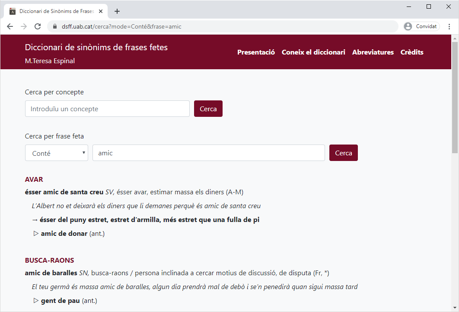459x312 pixels.
Task: Open the Crèdits page
Action: click(x=412, y=52)
